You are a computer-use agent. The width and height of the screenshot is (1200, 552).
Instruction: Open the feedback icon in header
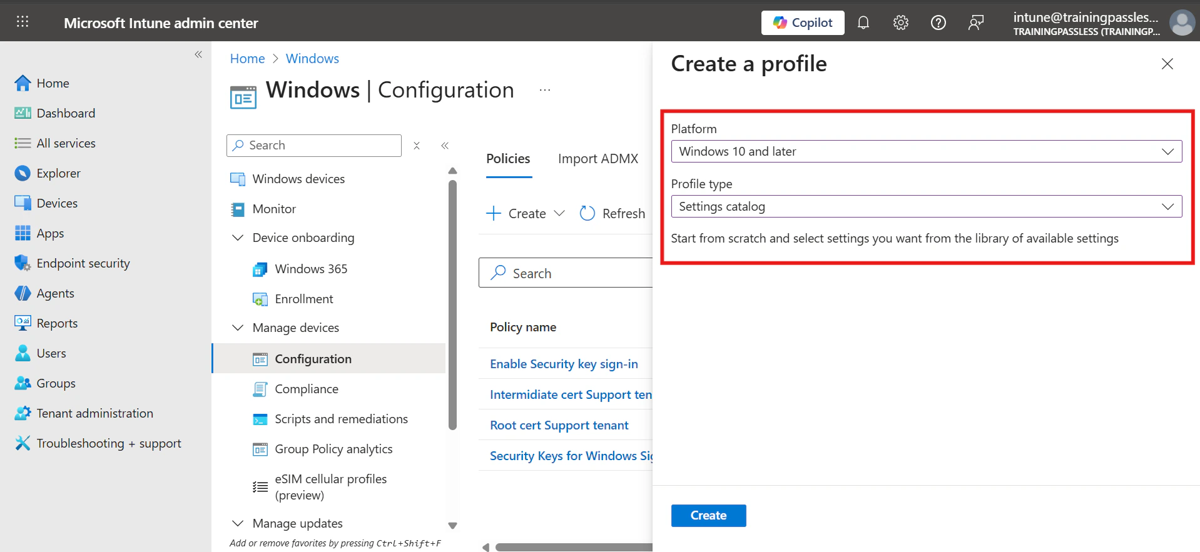coord(976,23)
